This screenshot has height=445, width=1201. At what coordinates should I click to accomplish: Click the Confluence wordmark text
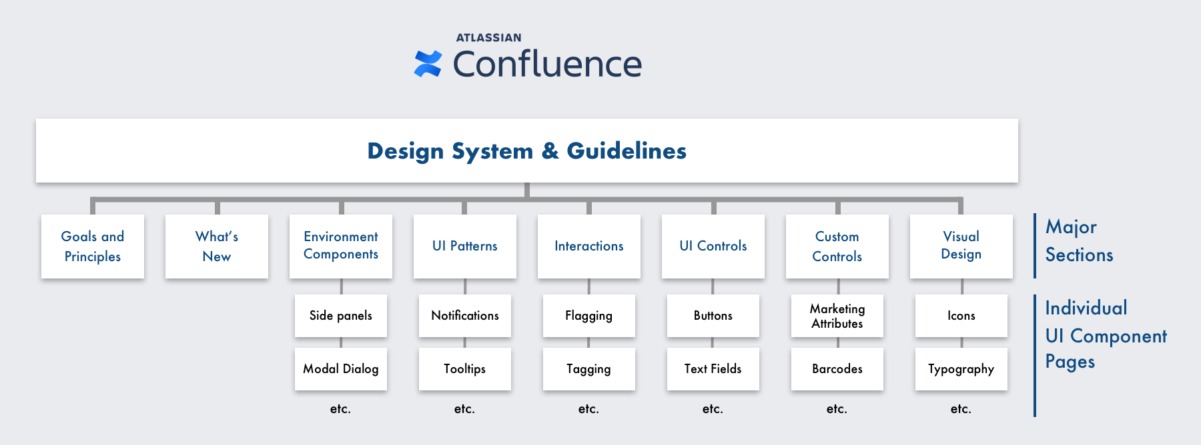coord(547,64)
